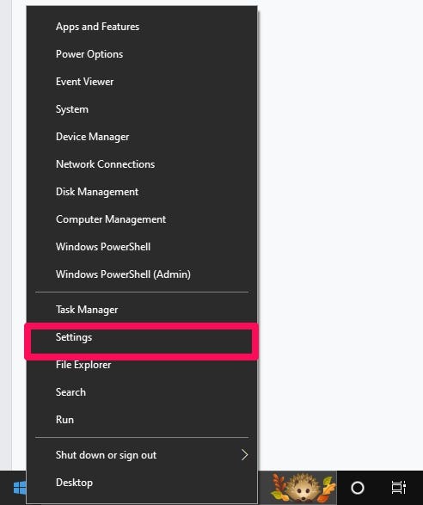Image resolution: width=423 pixels, height=505 pixels.
Task: Choose Network Connections
Action: click(142, 164)
